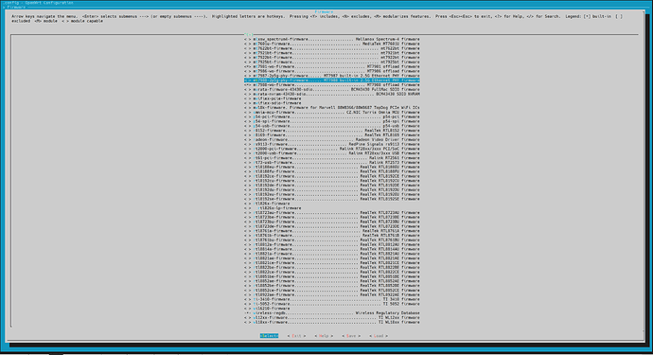
Task: Select the mwifiex-pcie-firmware row
Action: 273,98
